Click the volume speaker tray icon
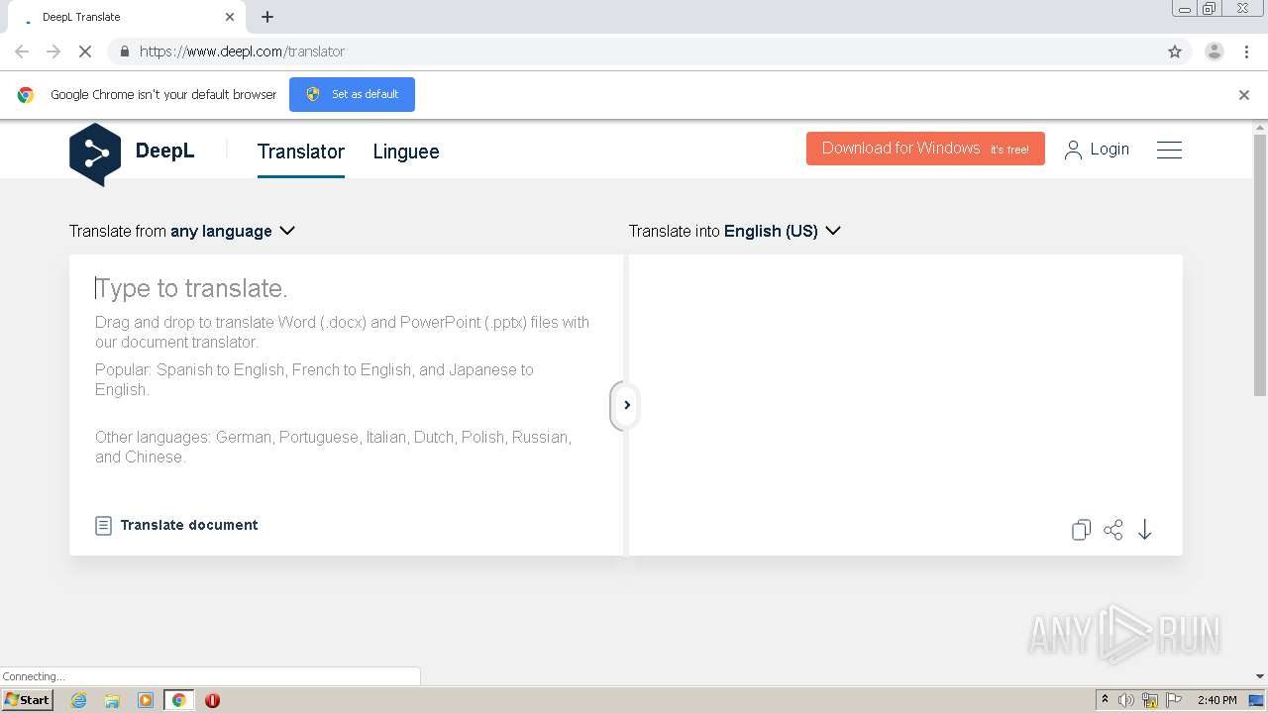This screenshot has width=1268, height=713. 1126,700
